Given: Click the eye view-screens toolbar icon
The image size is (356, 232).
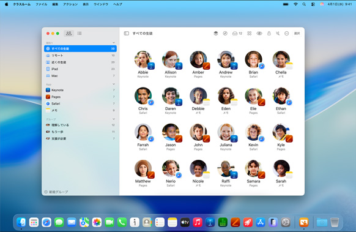Looking at the screenshot, I should 259,34.
